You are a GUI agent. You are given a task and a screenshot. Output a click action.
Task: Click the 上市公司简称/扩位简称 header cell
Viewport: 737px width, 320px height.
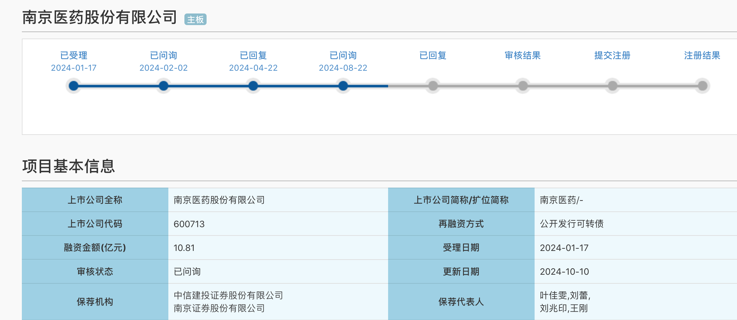point(461,200)
